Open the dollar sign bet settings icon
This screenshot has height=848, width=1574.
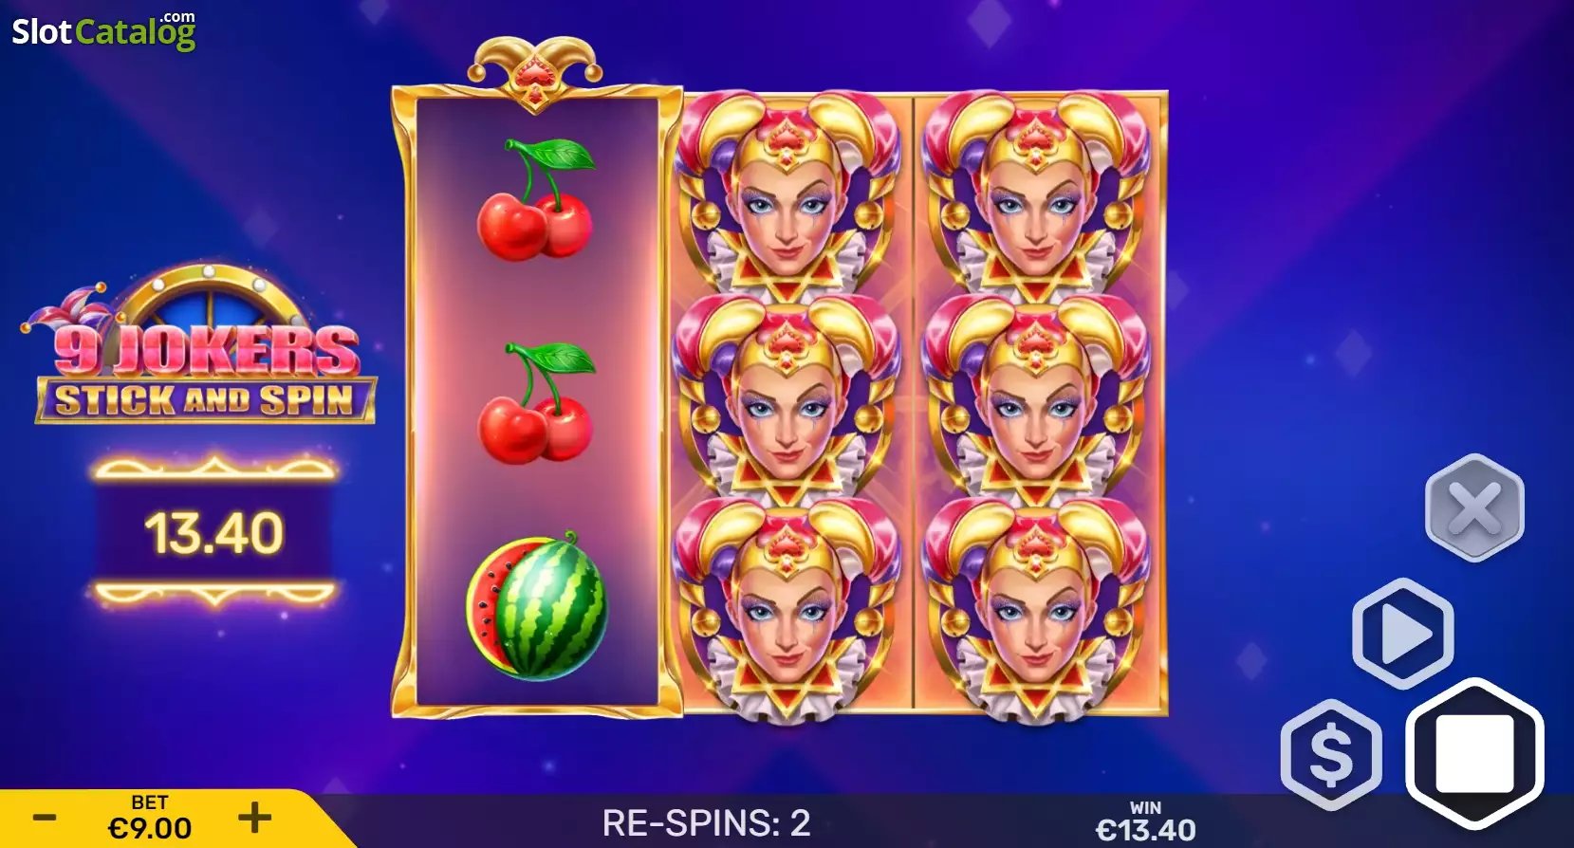pyautogui.click(x=1331, y=755)
